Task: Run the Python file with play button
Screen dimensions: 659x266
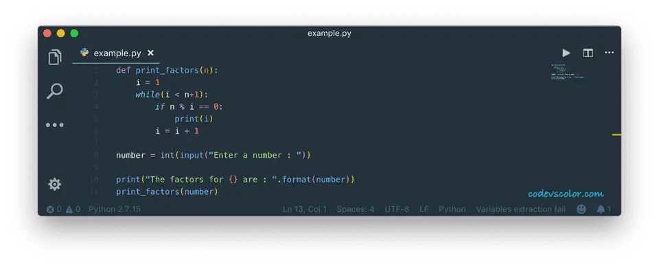Action: coord(566,53)
